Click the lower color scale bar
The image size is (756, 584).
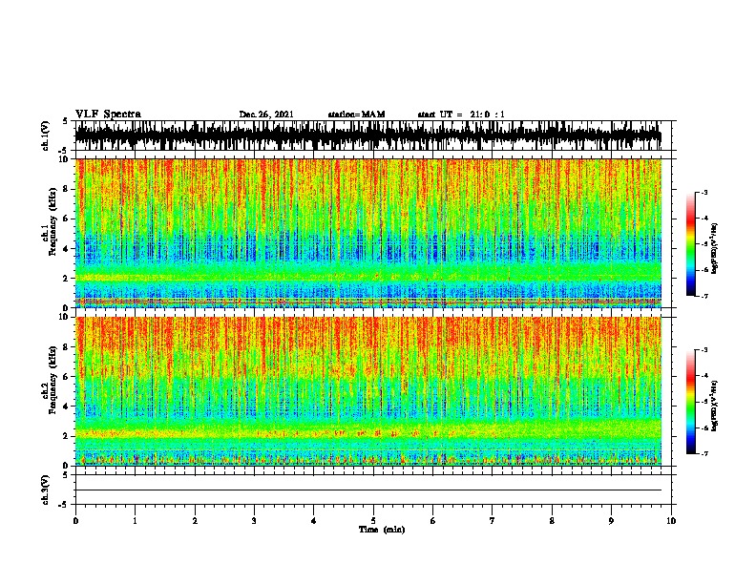690,402
